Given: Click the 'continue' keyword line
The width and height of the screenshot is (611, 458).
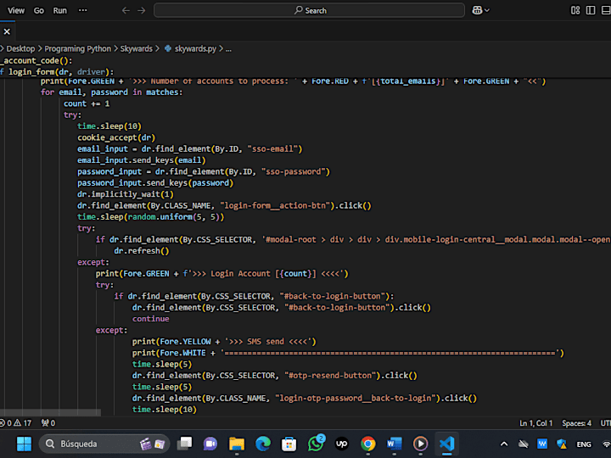Looking at the screenshot, I should click(x=150, y=319).
